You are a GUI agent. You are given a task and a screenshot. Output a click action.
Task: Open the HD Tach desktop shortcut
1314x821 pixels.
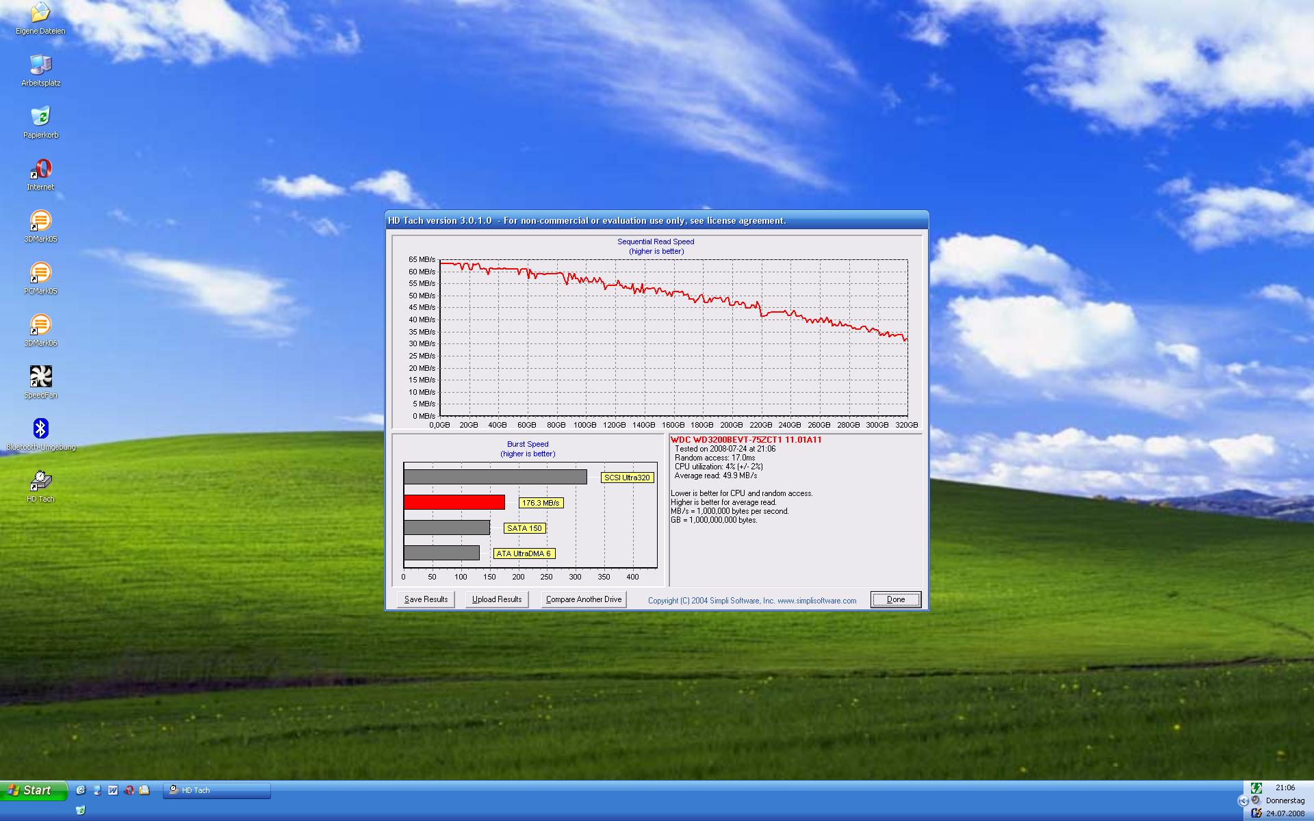40,480
